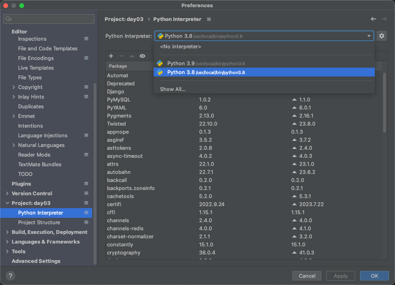Image resolution: width=395 pixels, height=285 pixels.
Task: Expand the Tools section
Action: coord(7,252)
